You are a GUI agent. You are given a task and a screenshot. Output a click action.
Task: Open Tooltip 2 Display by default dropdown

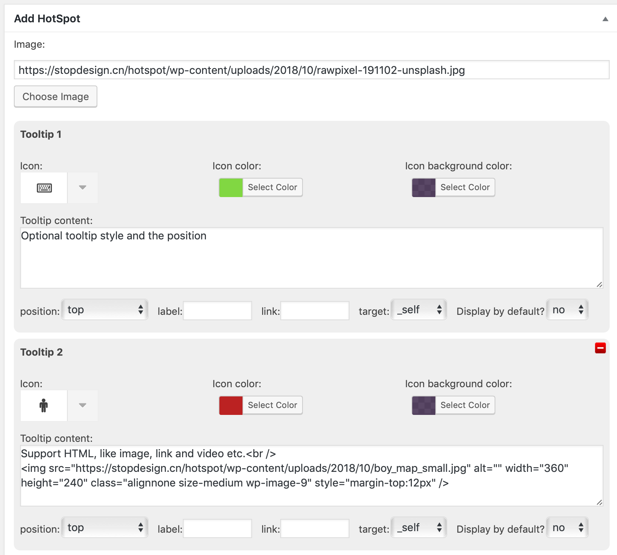pyautogui.click(x=567, y=527)
